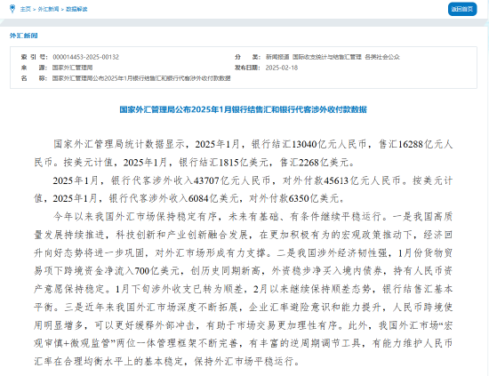
Task: Click the source value 国家外汇管理局
Action: [72, 68]
